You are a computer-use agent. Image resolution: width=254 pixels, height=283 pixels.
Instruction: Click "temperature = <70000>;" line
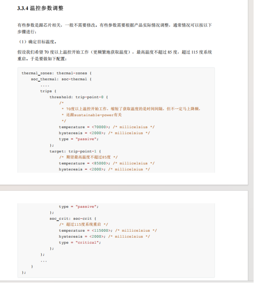click(x=107, y=127)
